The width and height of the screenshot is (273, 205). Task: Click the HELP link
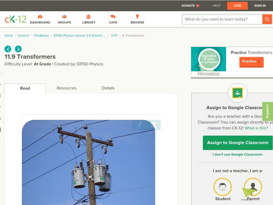[216, 6]
